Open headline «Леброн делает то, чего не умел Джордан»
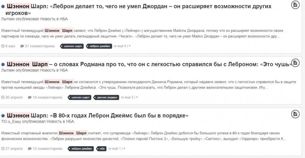 click(x=138, y=9)
